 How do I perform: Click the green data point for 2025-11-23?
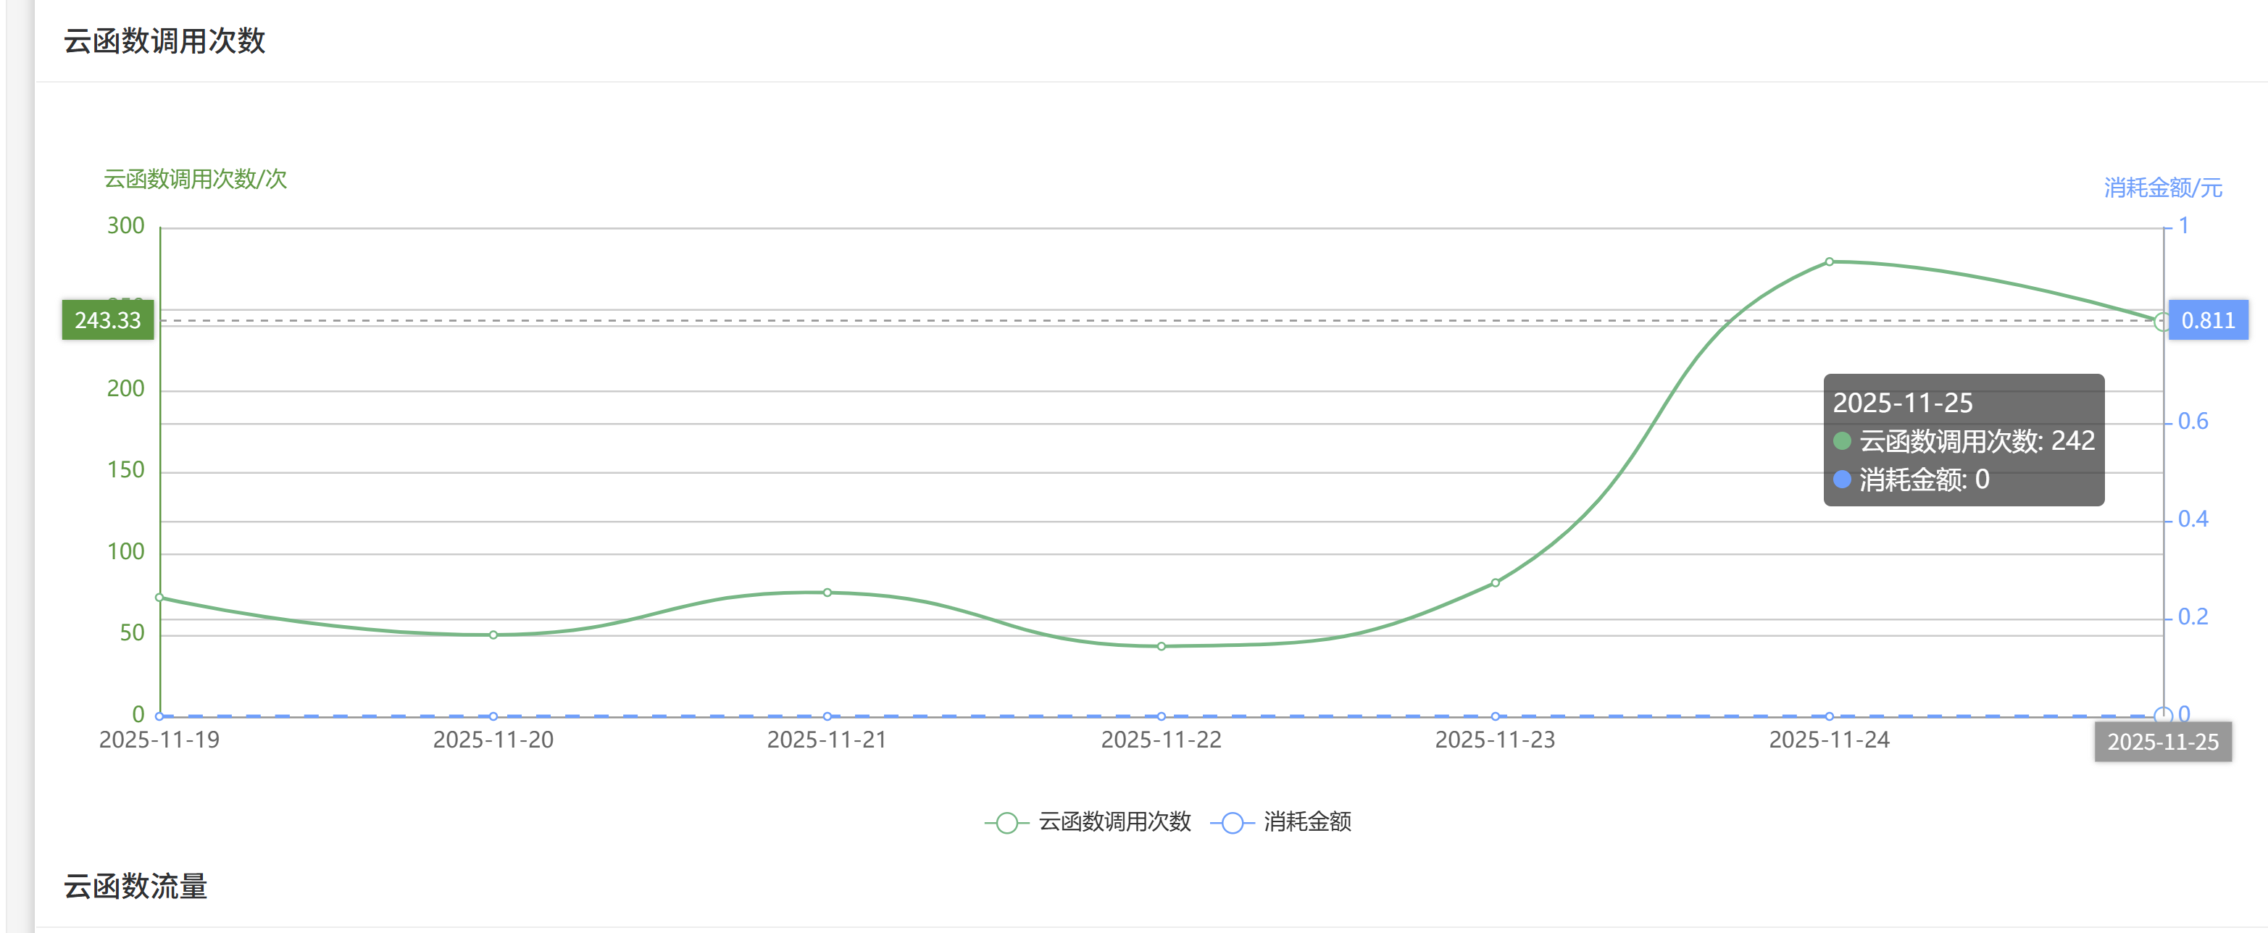pos(1495,582)
